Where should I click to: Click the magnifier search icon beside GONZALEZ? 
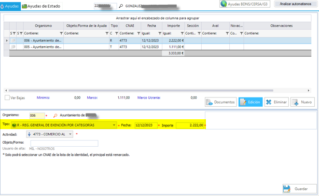(121, 6)
